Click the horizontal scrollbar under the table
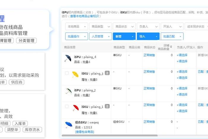 coord(110,135)
